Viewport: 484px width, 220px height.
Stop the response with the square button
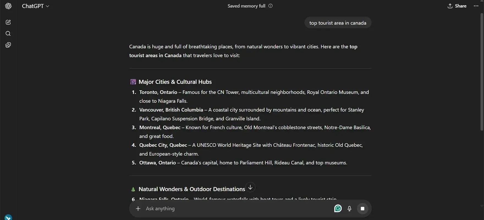coord(362,208)
